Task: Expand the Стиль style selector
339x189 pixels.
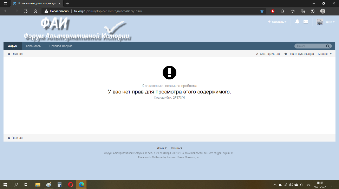Action: click(x=176, y=148)
